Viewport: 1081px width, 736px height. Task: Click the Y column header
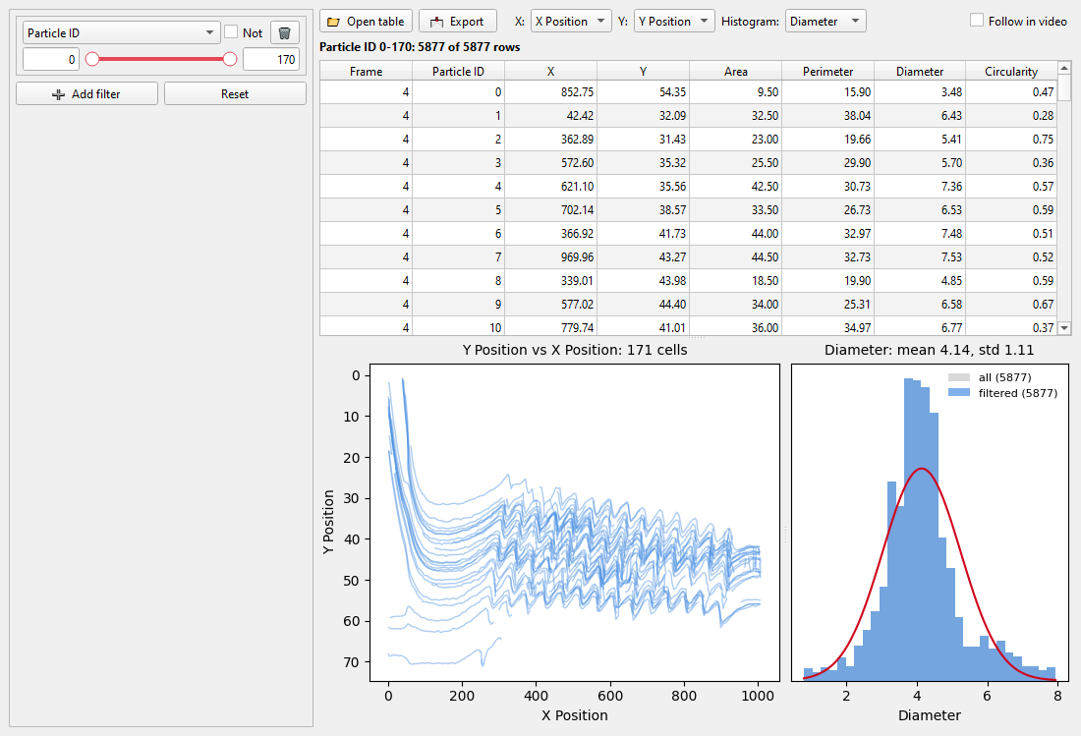[644, 71]
